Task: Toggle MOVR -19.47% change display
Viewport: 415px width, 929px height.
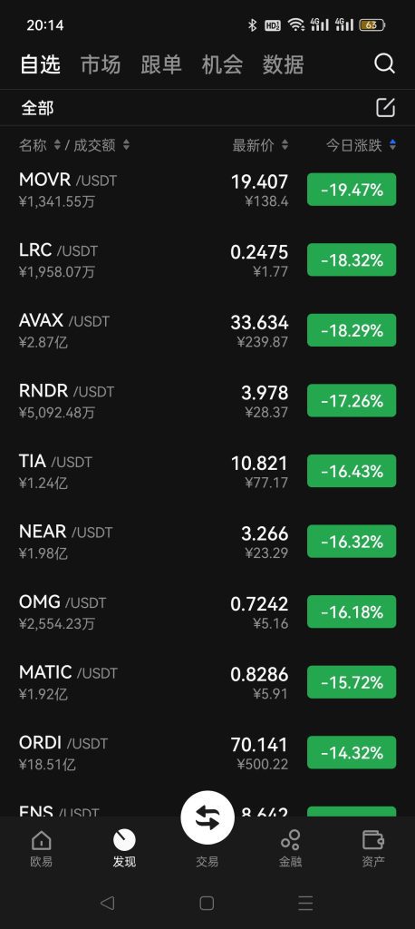Action: click(x=352, y=190)
